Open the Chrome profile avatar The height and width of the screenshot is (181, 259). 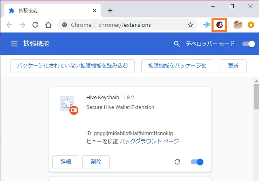[238, 25]
